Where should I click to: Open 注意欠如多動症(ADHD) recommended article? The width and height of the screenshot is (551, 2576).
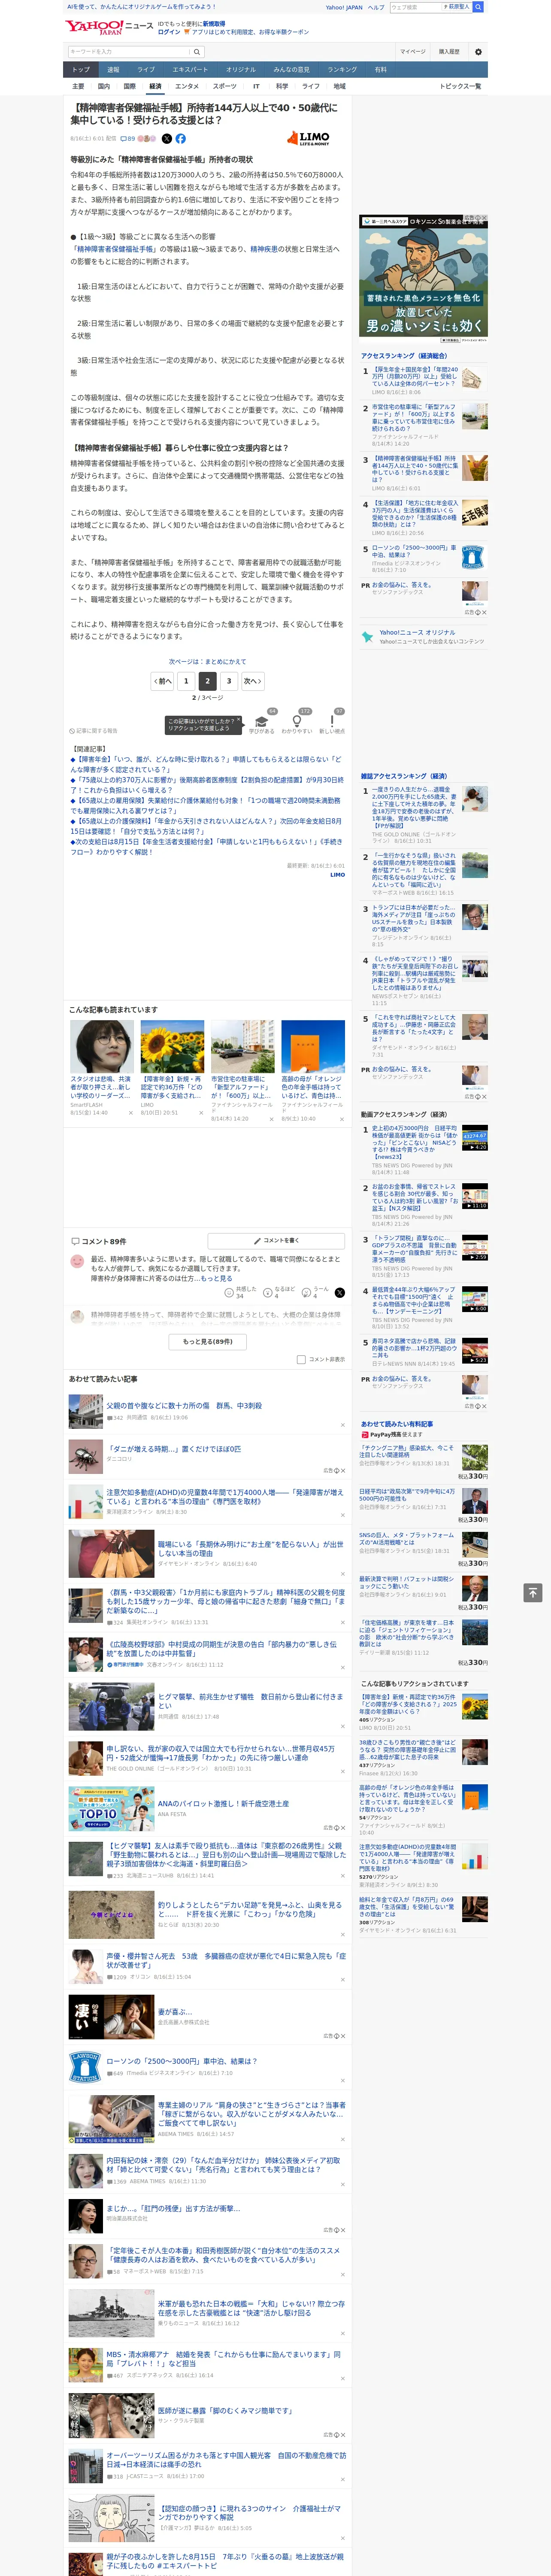pyautogui.click(x=224, y=1497)
